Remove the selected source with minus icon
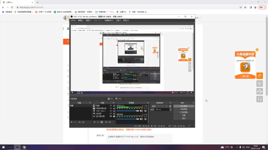268x150 pixels. [98, 122]
